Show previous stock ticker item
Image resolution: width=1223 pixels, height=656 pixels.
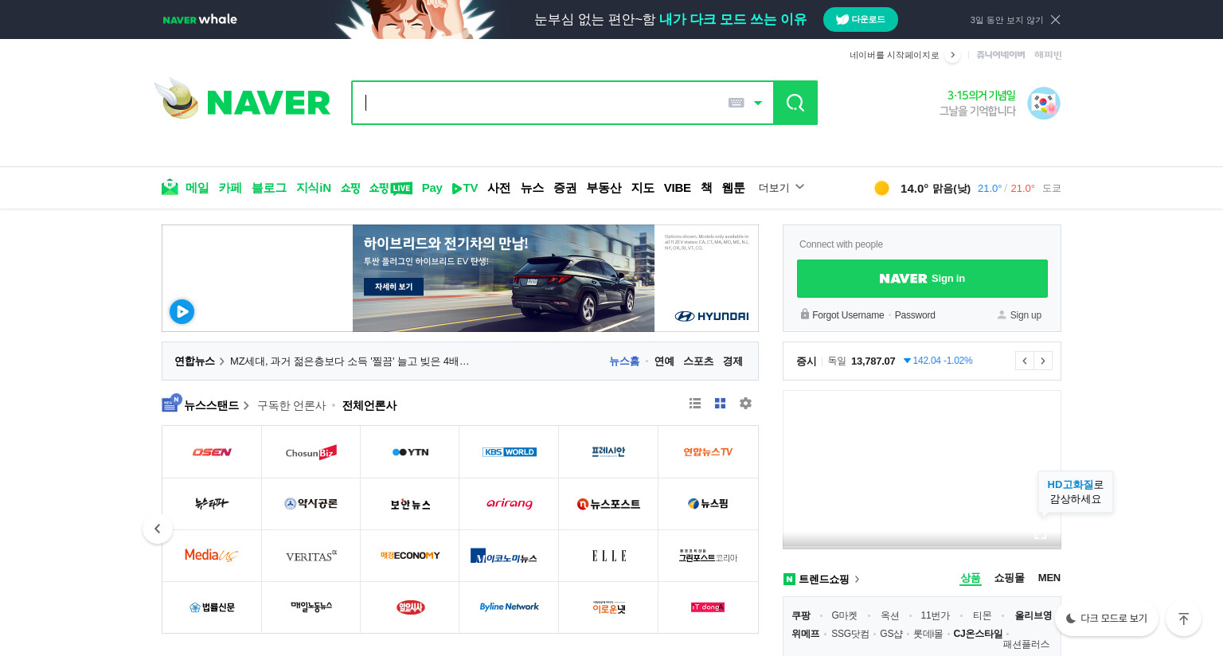[x=1025, y=361]
